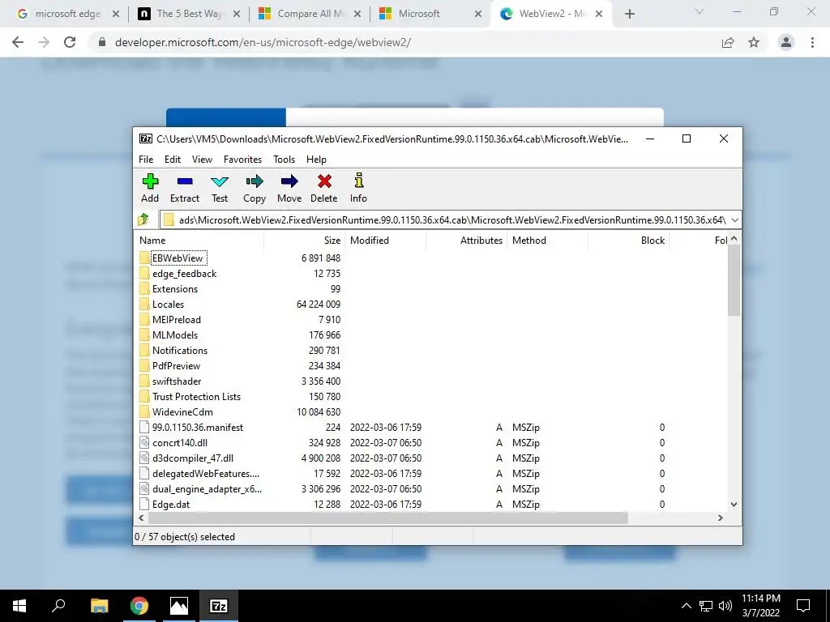The height and width of the screenshot is (622, 830).
Task: Reload the Chrome page
Action: (70, 42)
